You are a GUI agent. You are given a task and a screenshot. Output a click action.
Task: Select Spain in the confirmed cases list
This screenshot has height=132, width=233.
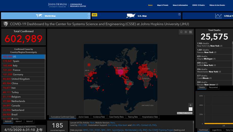23,61
